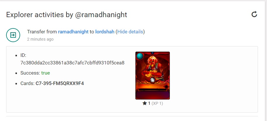This screenshot has width=267, height=121.
Task: Collapse transaction with Hide details
Action: (x=130, y=32)
